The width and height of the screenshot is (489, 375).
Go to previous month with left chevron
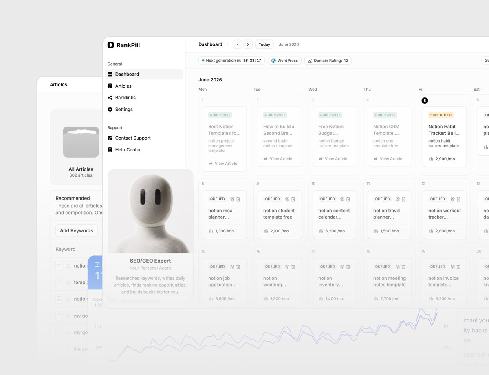[x=238, y=44]
